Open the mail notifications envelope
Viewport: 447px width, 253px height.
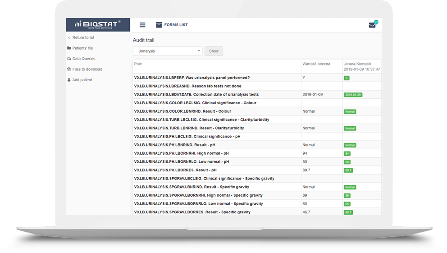point(372,25)
